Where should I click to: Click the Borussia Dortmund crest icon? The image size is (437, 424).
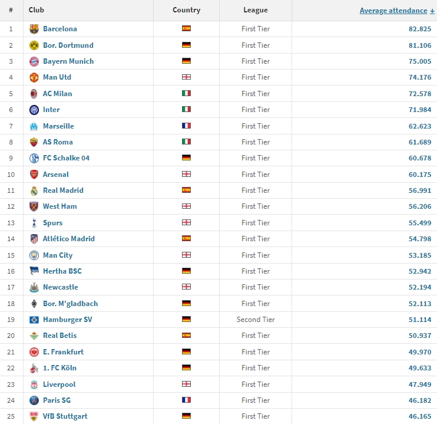pos(34,45)
